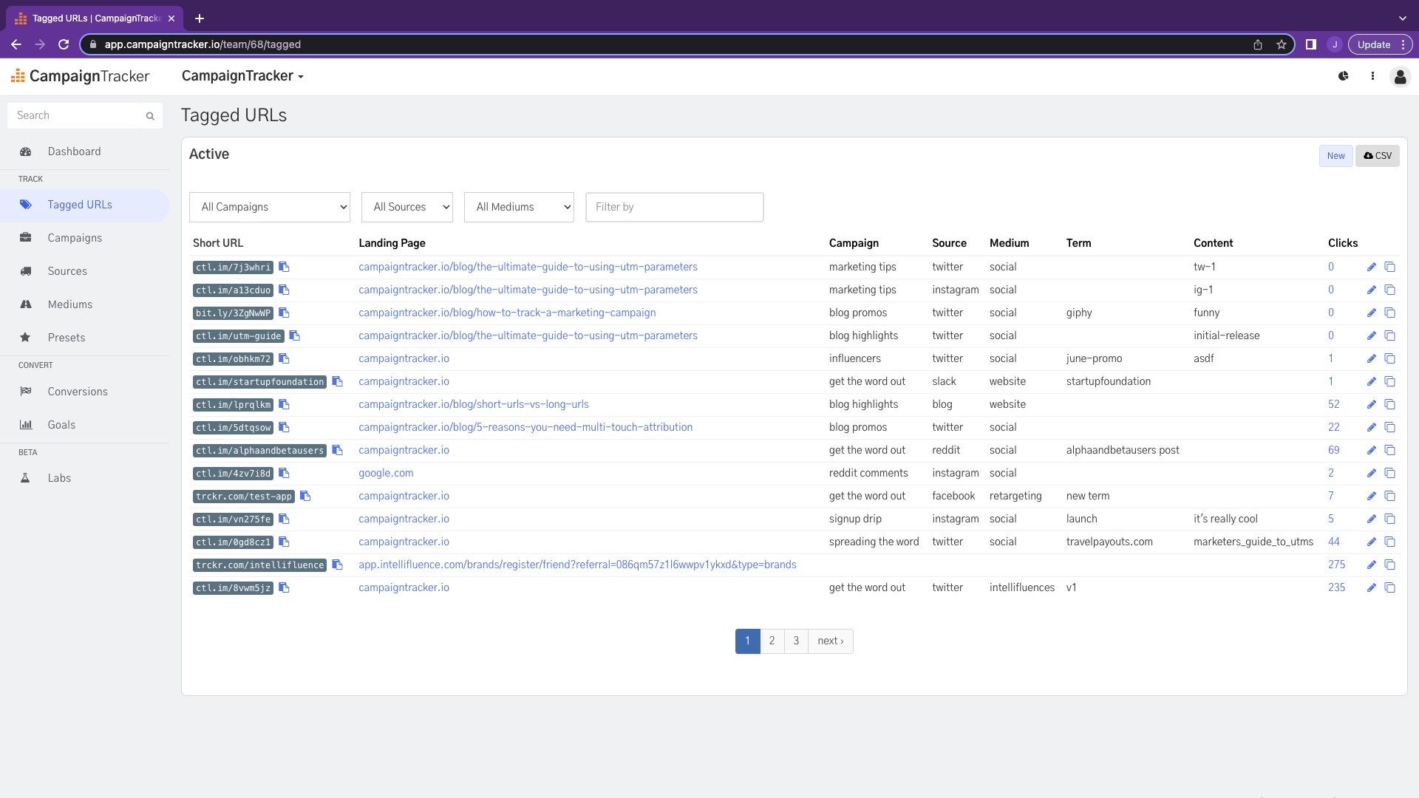
Task: Bookmark this page with the star icon
Action: coord(1282,44)
